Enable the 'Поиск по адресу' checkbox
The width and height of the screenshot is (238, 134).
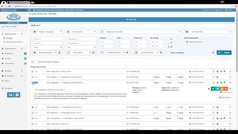click(168, 52)
